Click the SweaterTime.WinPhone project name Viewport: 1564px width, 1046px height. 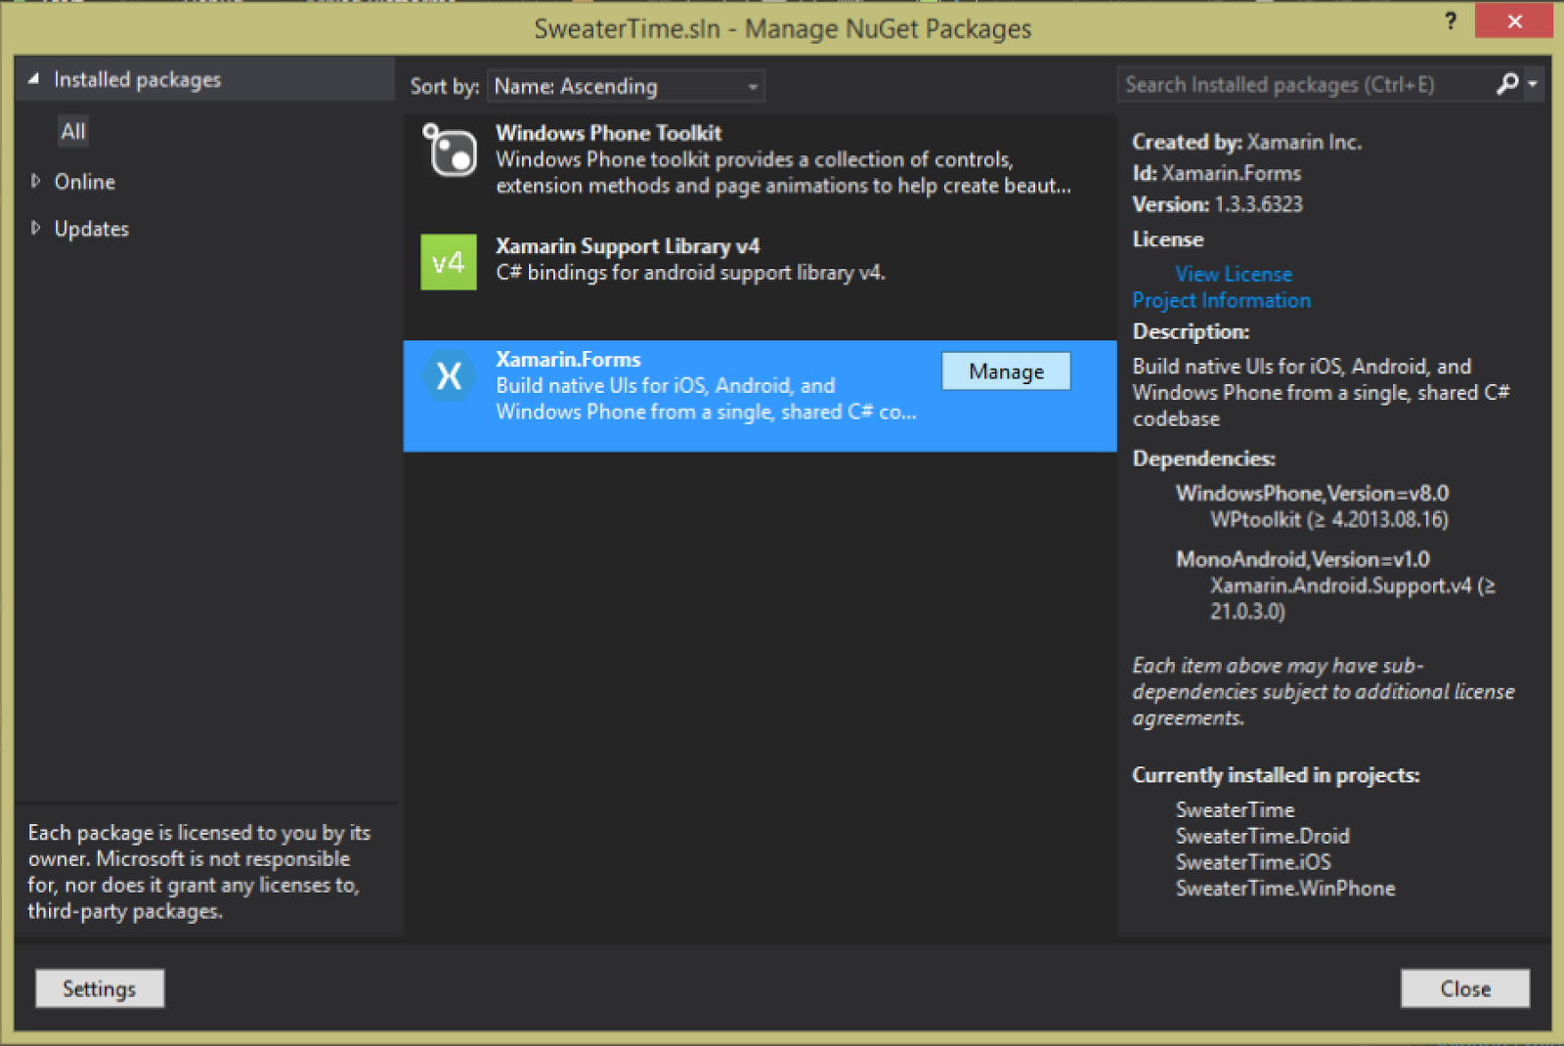1285,889
